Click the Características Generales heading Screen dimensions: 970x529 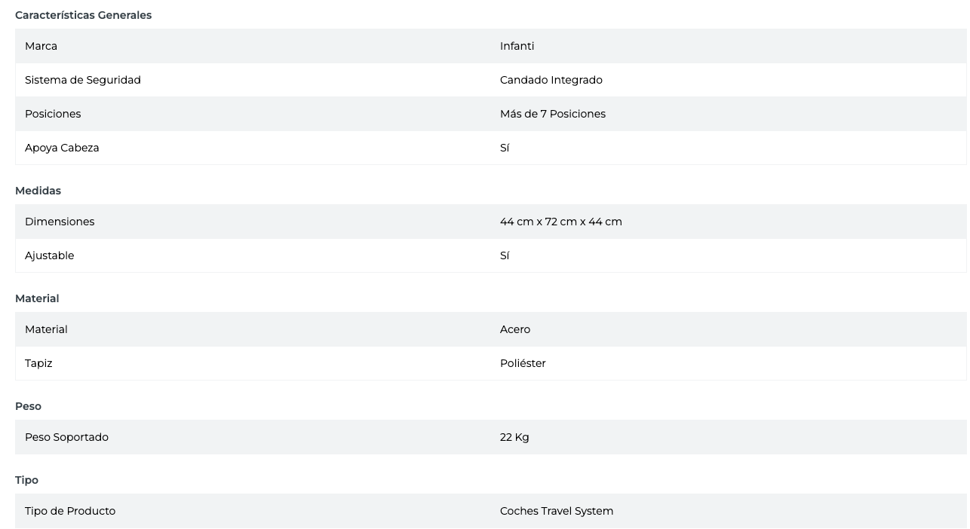83,15
